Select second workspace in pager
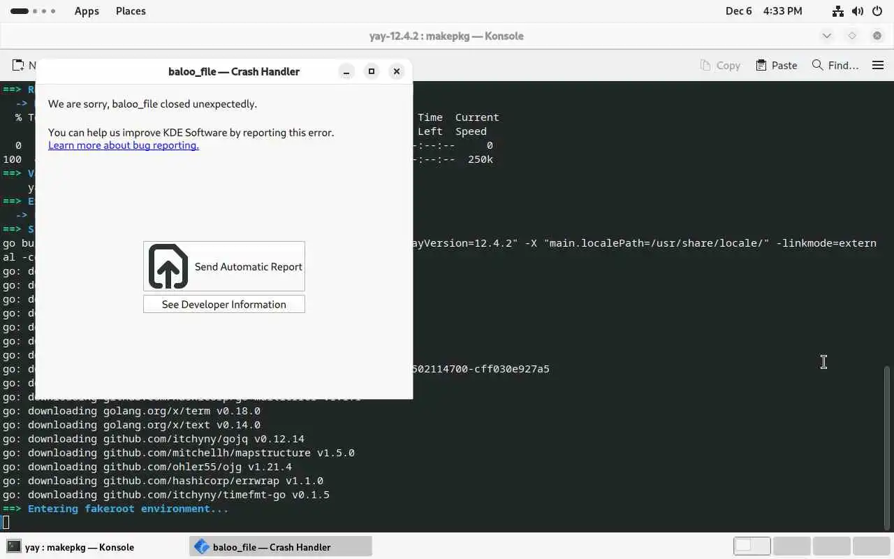The width and height of the screenshot is (894, 559). click(791, 546)
